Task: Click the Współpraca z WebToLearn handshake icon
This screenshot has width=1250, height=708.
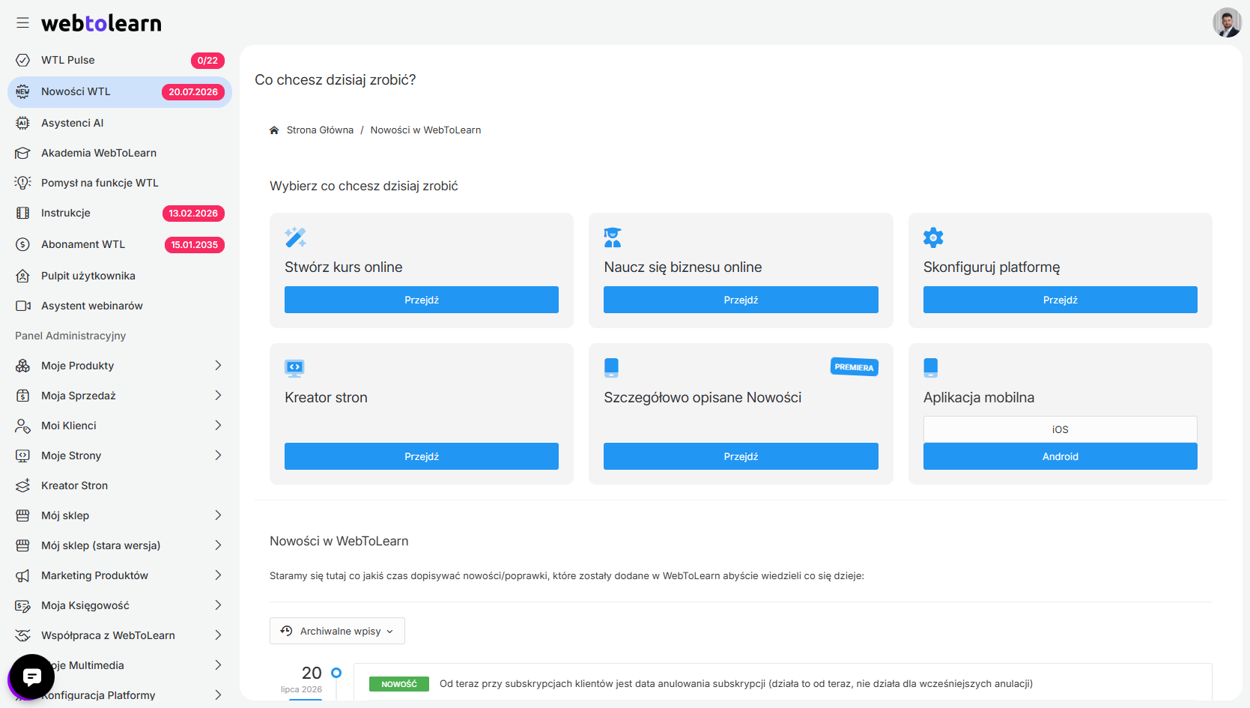Action: [x=22, y=635]
